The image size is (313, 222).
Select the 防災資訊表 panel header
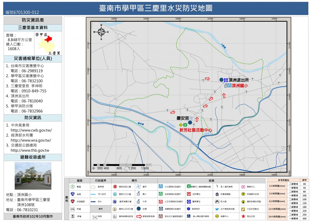(x=33, y=20)
